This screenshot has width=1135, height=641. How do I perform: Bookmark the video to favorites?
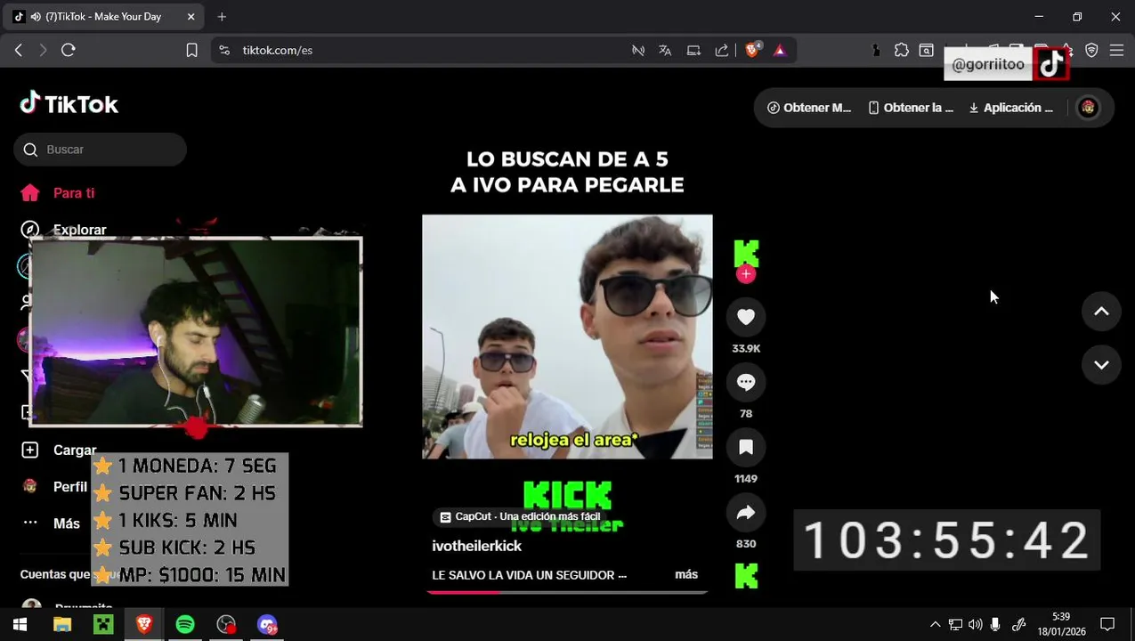(746, 447)
